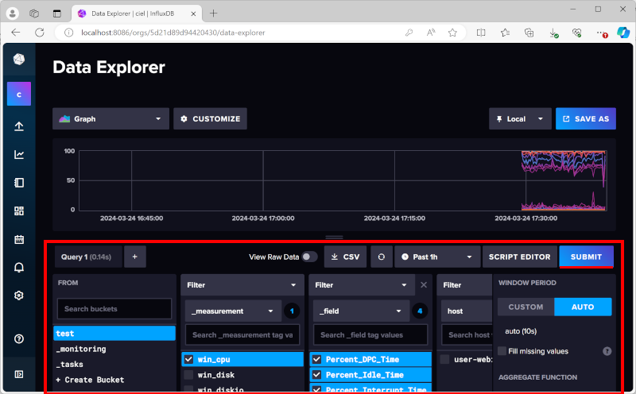Check the user-web host checkbox

coord(445,359)
